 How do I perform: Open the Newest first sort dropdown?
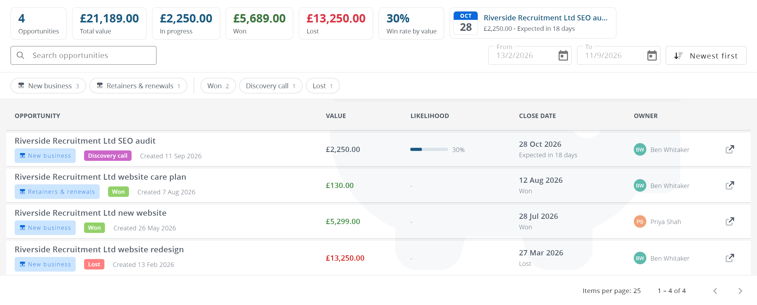coord(706,56)
